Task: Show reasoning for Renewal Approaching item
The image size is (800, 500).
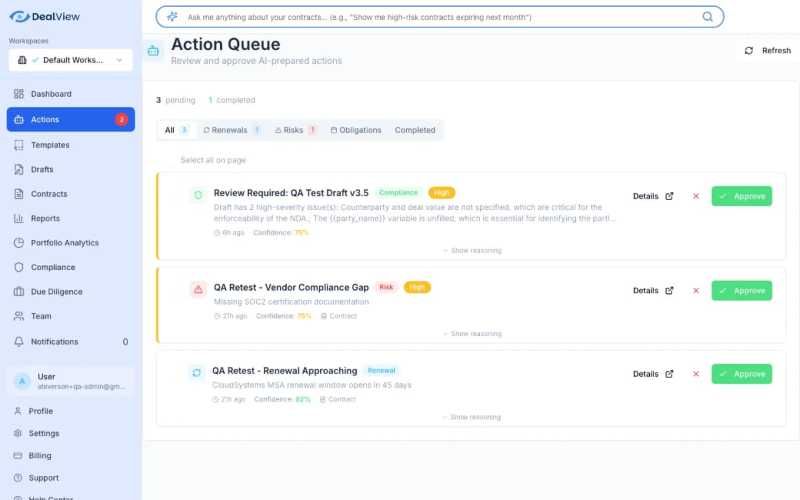Action: (471, 417)
